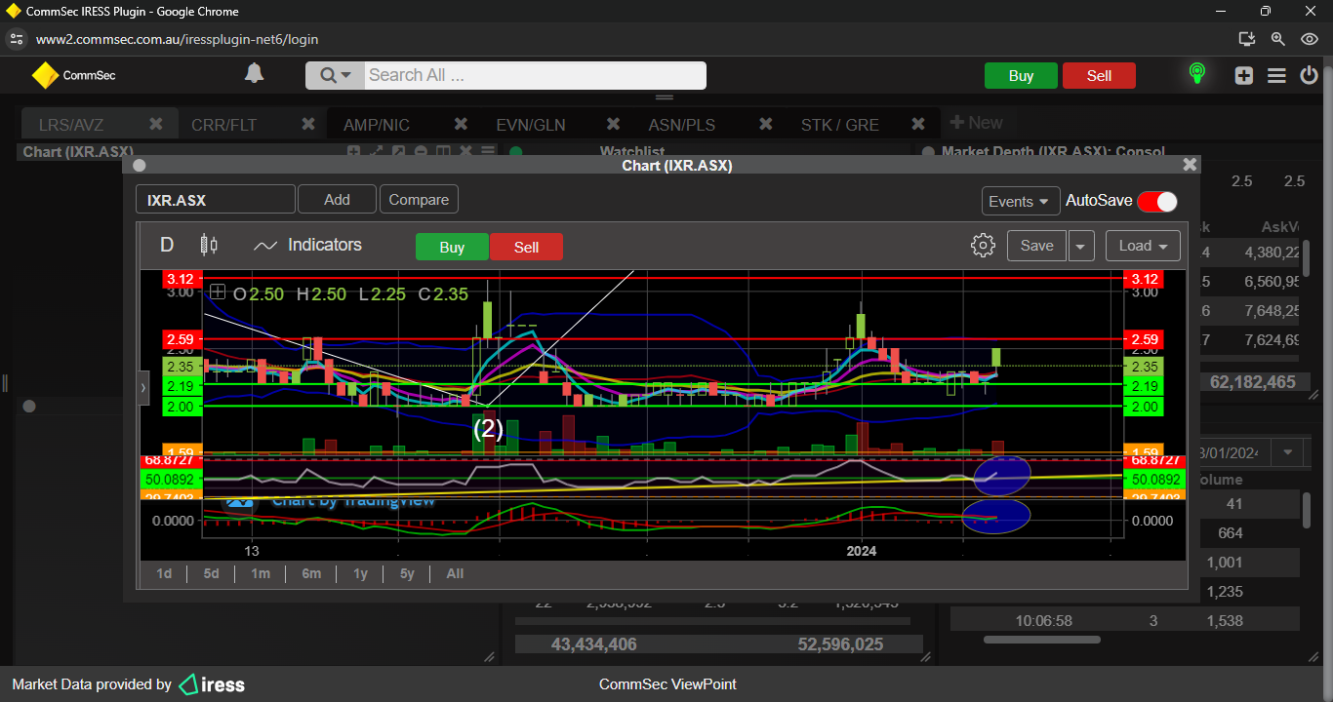Image resolution: width=1333 pixels, height=702 pixels.
Task: Set chart range to 5d
Action: (212, 573)
